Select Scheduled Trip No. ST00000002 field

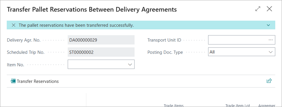pos(101,52)
